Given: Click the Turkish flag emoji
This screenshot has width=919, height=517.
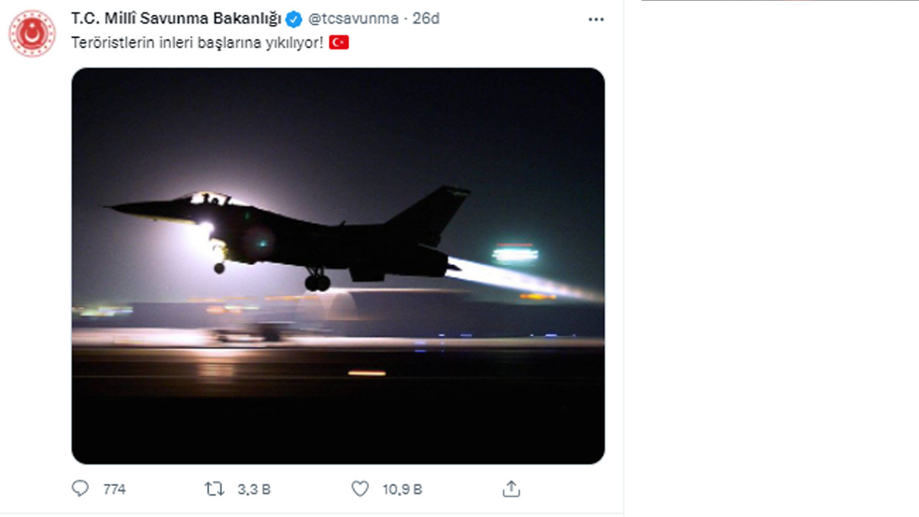Looking at the screenshot, I should (339, 43).
